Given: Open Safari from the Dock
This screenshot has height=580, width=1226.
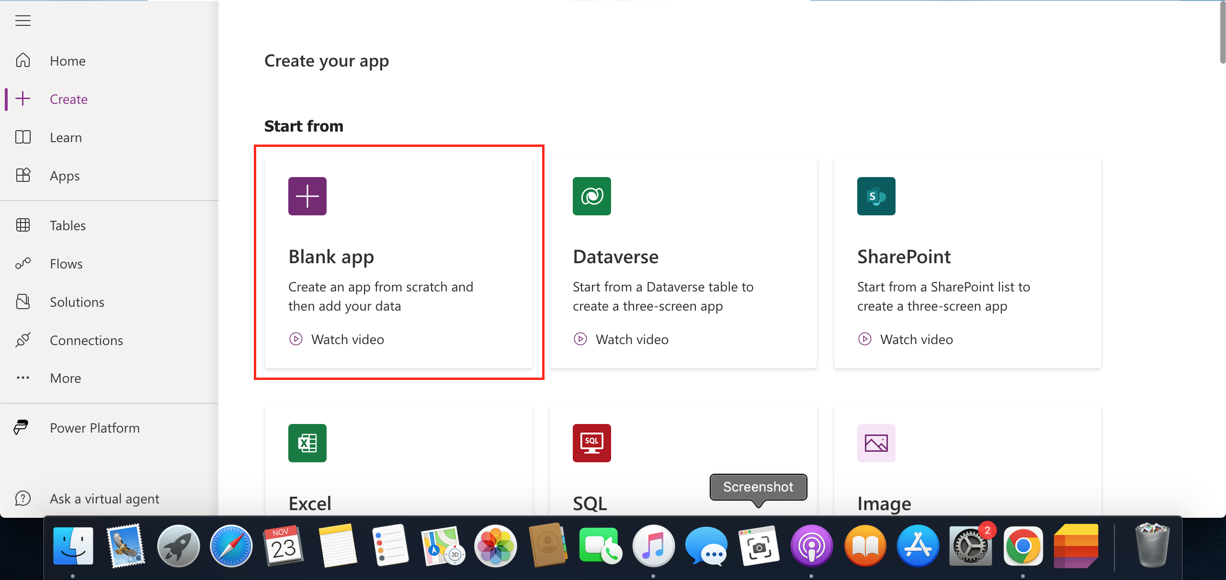Looking at the screenshot, I should tap(231, 546).
